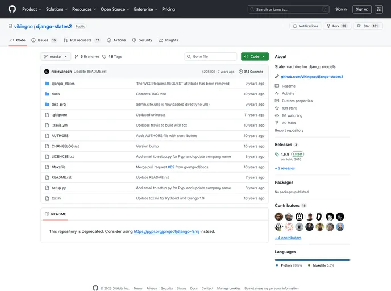Expand the Open Source menu

[115, 9]
